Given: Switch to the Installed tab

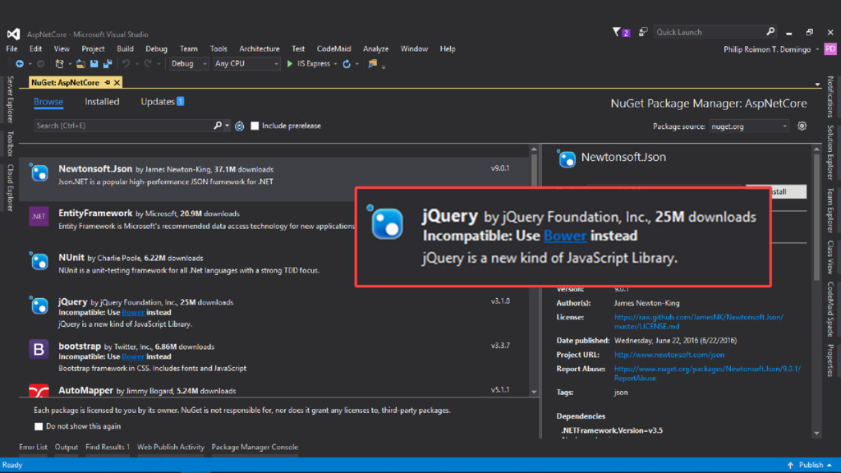Looking at the screenshot, I should 102,101.
